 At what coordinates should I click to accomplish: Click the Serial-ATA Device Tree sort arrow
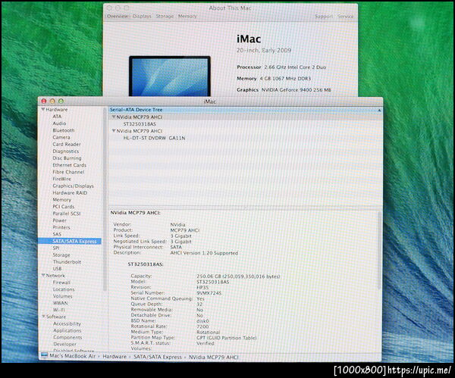[379, 110]
